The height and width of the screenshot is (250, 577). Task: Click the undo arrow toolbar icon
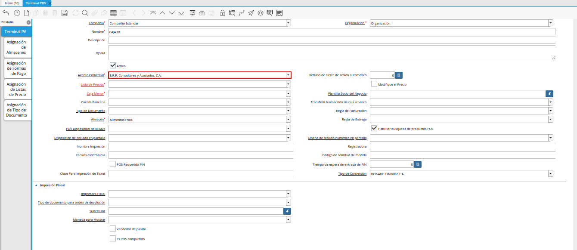click(x=6, y=13)
